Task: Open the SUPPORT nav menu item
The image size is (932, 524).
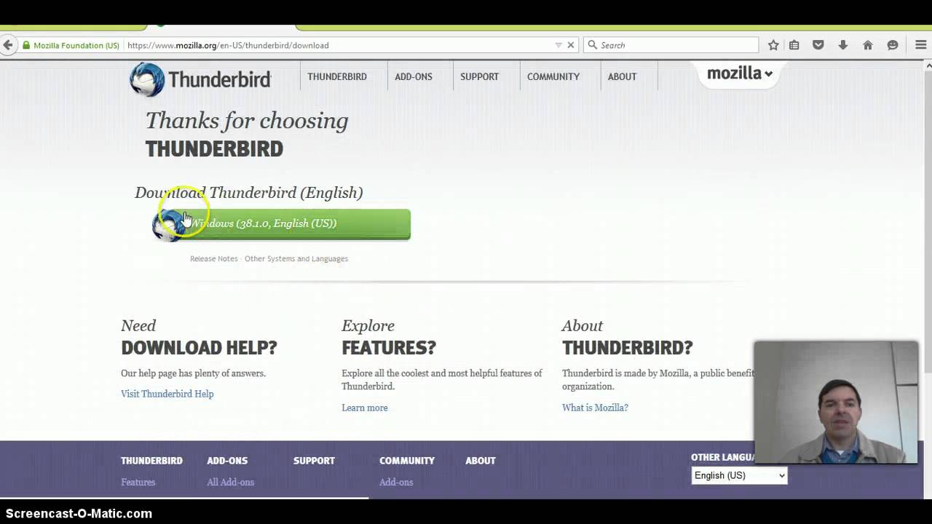Action: (x=479, y=76)
